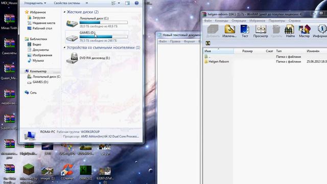
Task: Click the Тест (Test) icon in WinRAR
Action: coord(245,31)
